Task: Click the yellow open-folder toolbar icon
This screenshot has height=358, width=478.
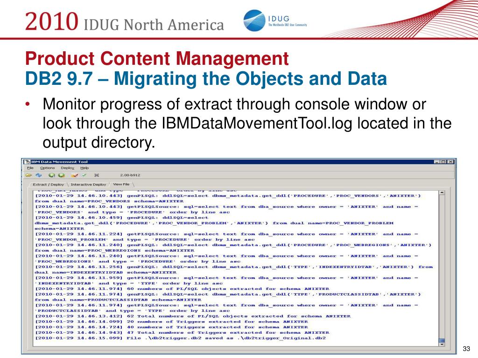Action: click(28, 175)
